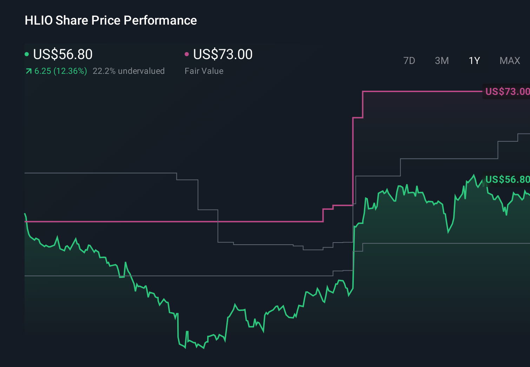Switch to the 7D time range

(409, 60)
